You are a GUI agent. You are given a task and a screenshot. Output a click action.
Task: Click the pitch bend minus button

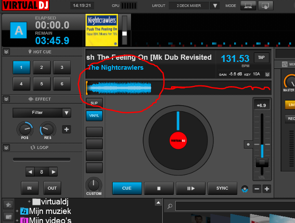[x=257, y=189]
